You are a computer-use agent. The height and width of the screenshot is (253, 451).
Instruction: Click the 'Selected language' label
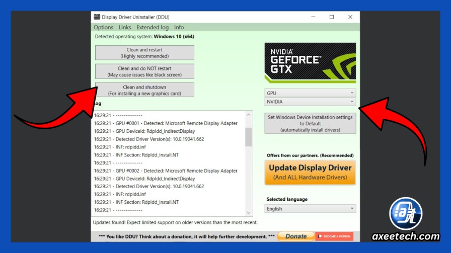[287, 199]
